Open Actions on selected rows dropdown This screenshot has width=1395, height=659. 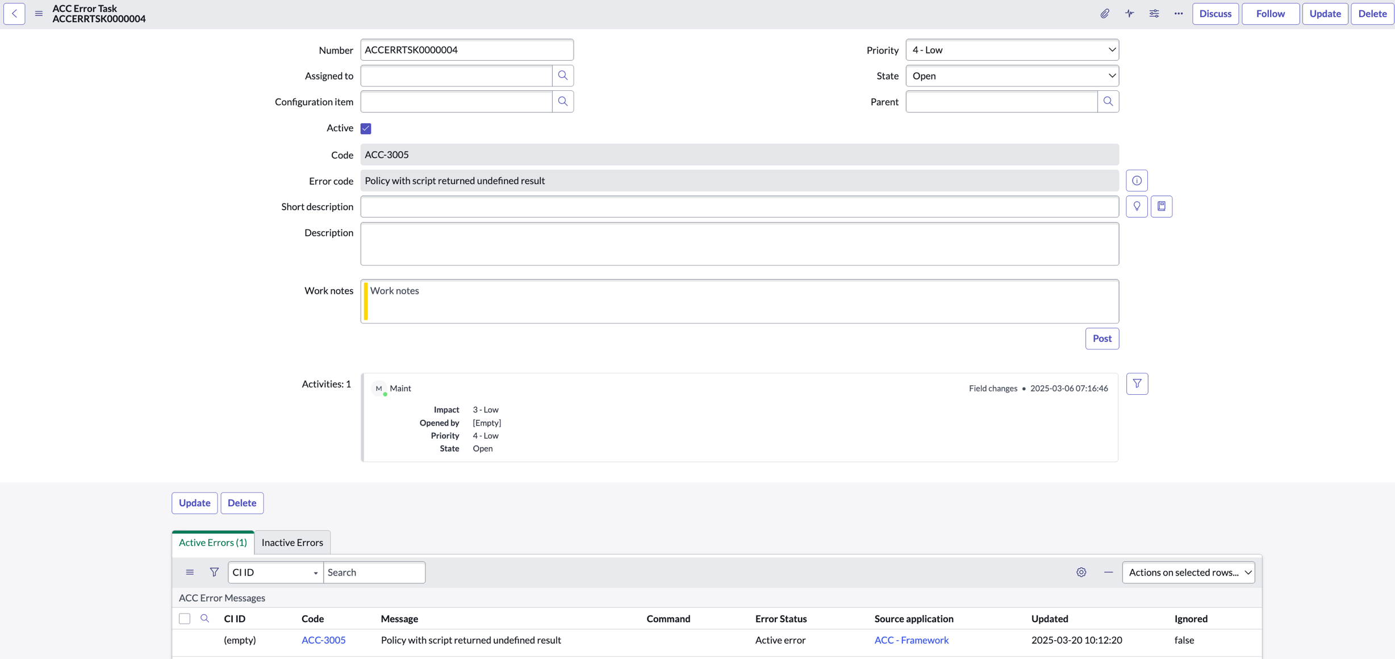(1188, 573)
